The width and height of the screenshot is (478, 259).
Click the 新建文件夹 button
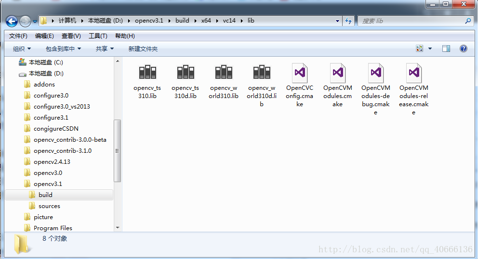[x=143, y=49]
